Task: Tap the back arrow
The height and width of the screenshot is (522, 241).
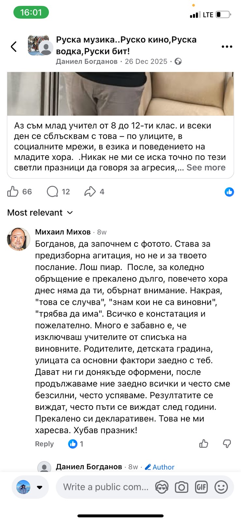Action: [x=14, y=47]
